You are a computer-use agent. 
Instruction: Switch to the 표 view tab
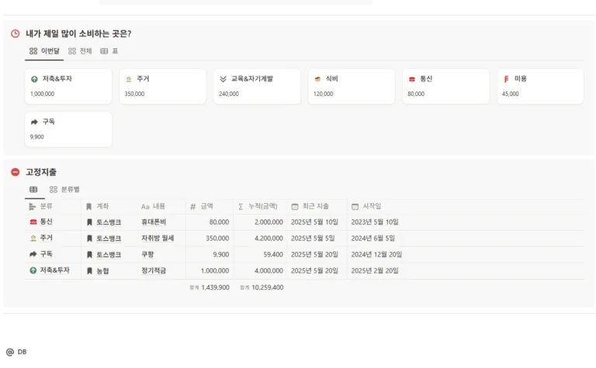pos(109,51)
